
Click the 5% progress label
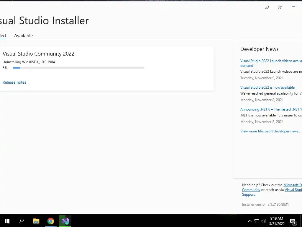point(5,68)
